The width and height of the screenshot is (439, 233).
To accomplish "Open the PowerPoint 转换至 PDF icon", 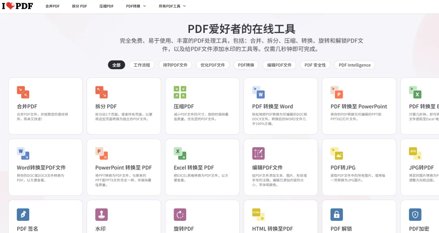I will pyautogui.click(x=101, y=153).
